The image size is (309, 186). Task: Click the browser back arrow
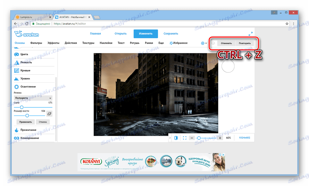click(16, 24)
